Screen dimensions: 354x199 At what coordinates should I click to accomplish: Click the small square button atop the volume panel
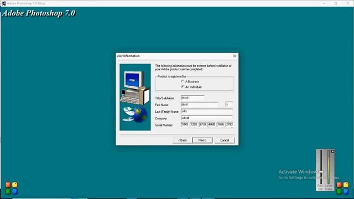pos(332,151)
